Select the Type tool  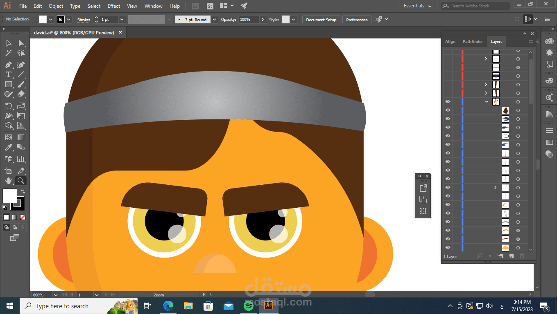[x=8, y=74]
